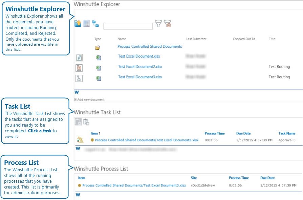The height and width of the screenshot is (200, 303).
Task: Click the status icon for Test Excel Document.xlsx
Action: [x=79, y=58]
